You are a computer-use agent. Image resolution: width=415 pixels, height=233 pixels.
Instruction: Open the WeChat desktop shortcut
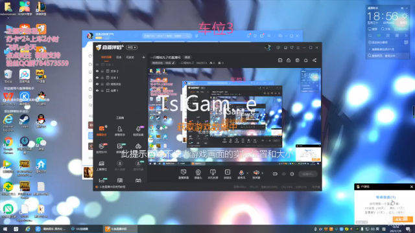coord(41,144)
